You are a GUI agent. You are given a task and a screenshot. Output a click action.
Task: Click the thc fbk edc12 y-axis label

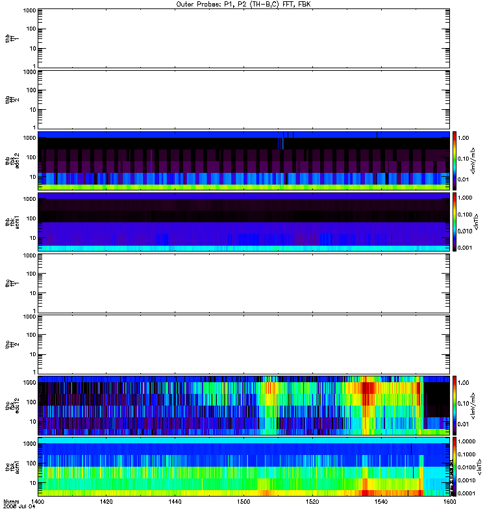click(x=12, y=405)
